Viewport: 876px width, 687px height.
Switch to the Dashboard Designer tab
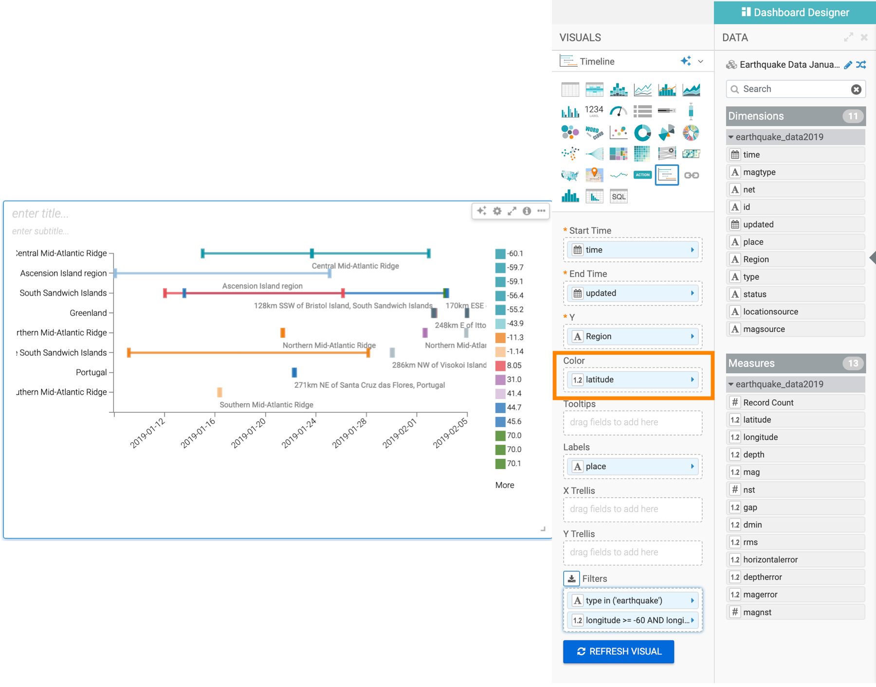795,12
